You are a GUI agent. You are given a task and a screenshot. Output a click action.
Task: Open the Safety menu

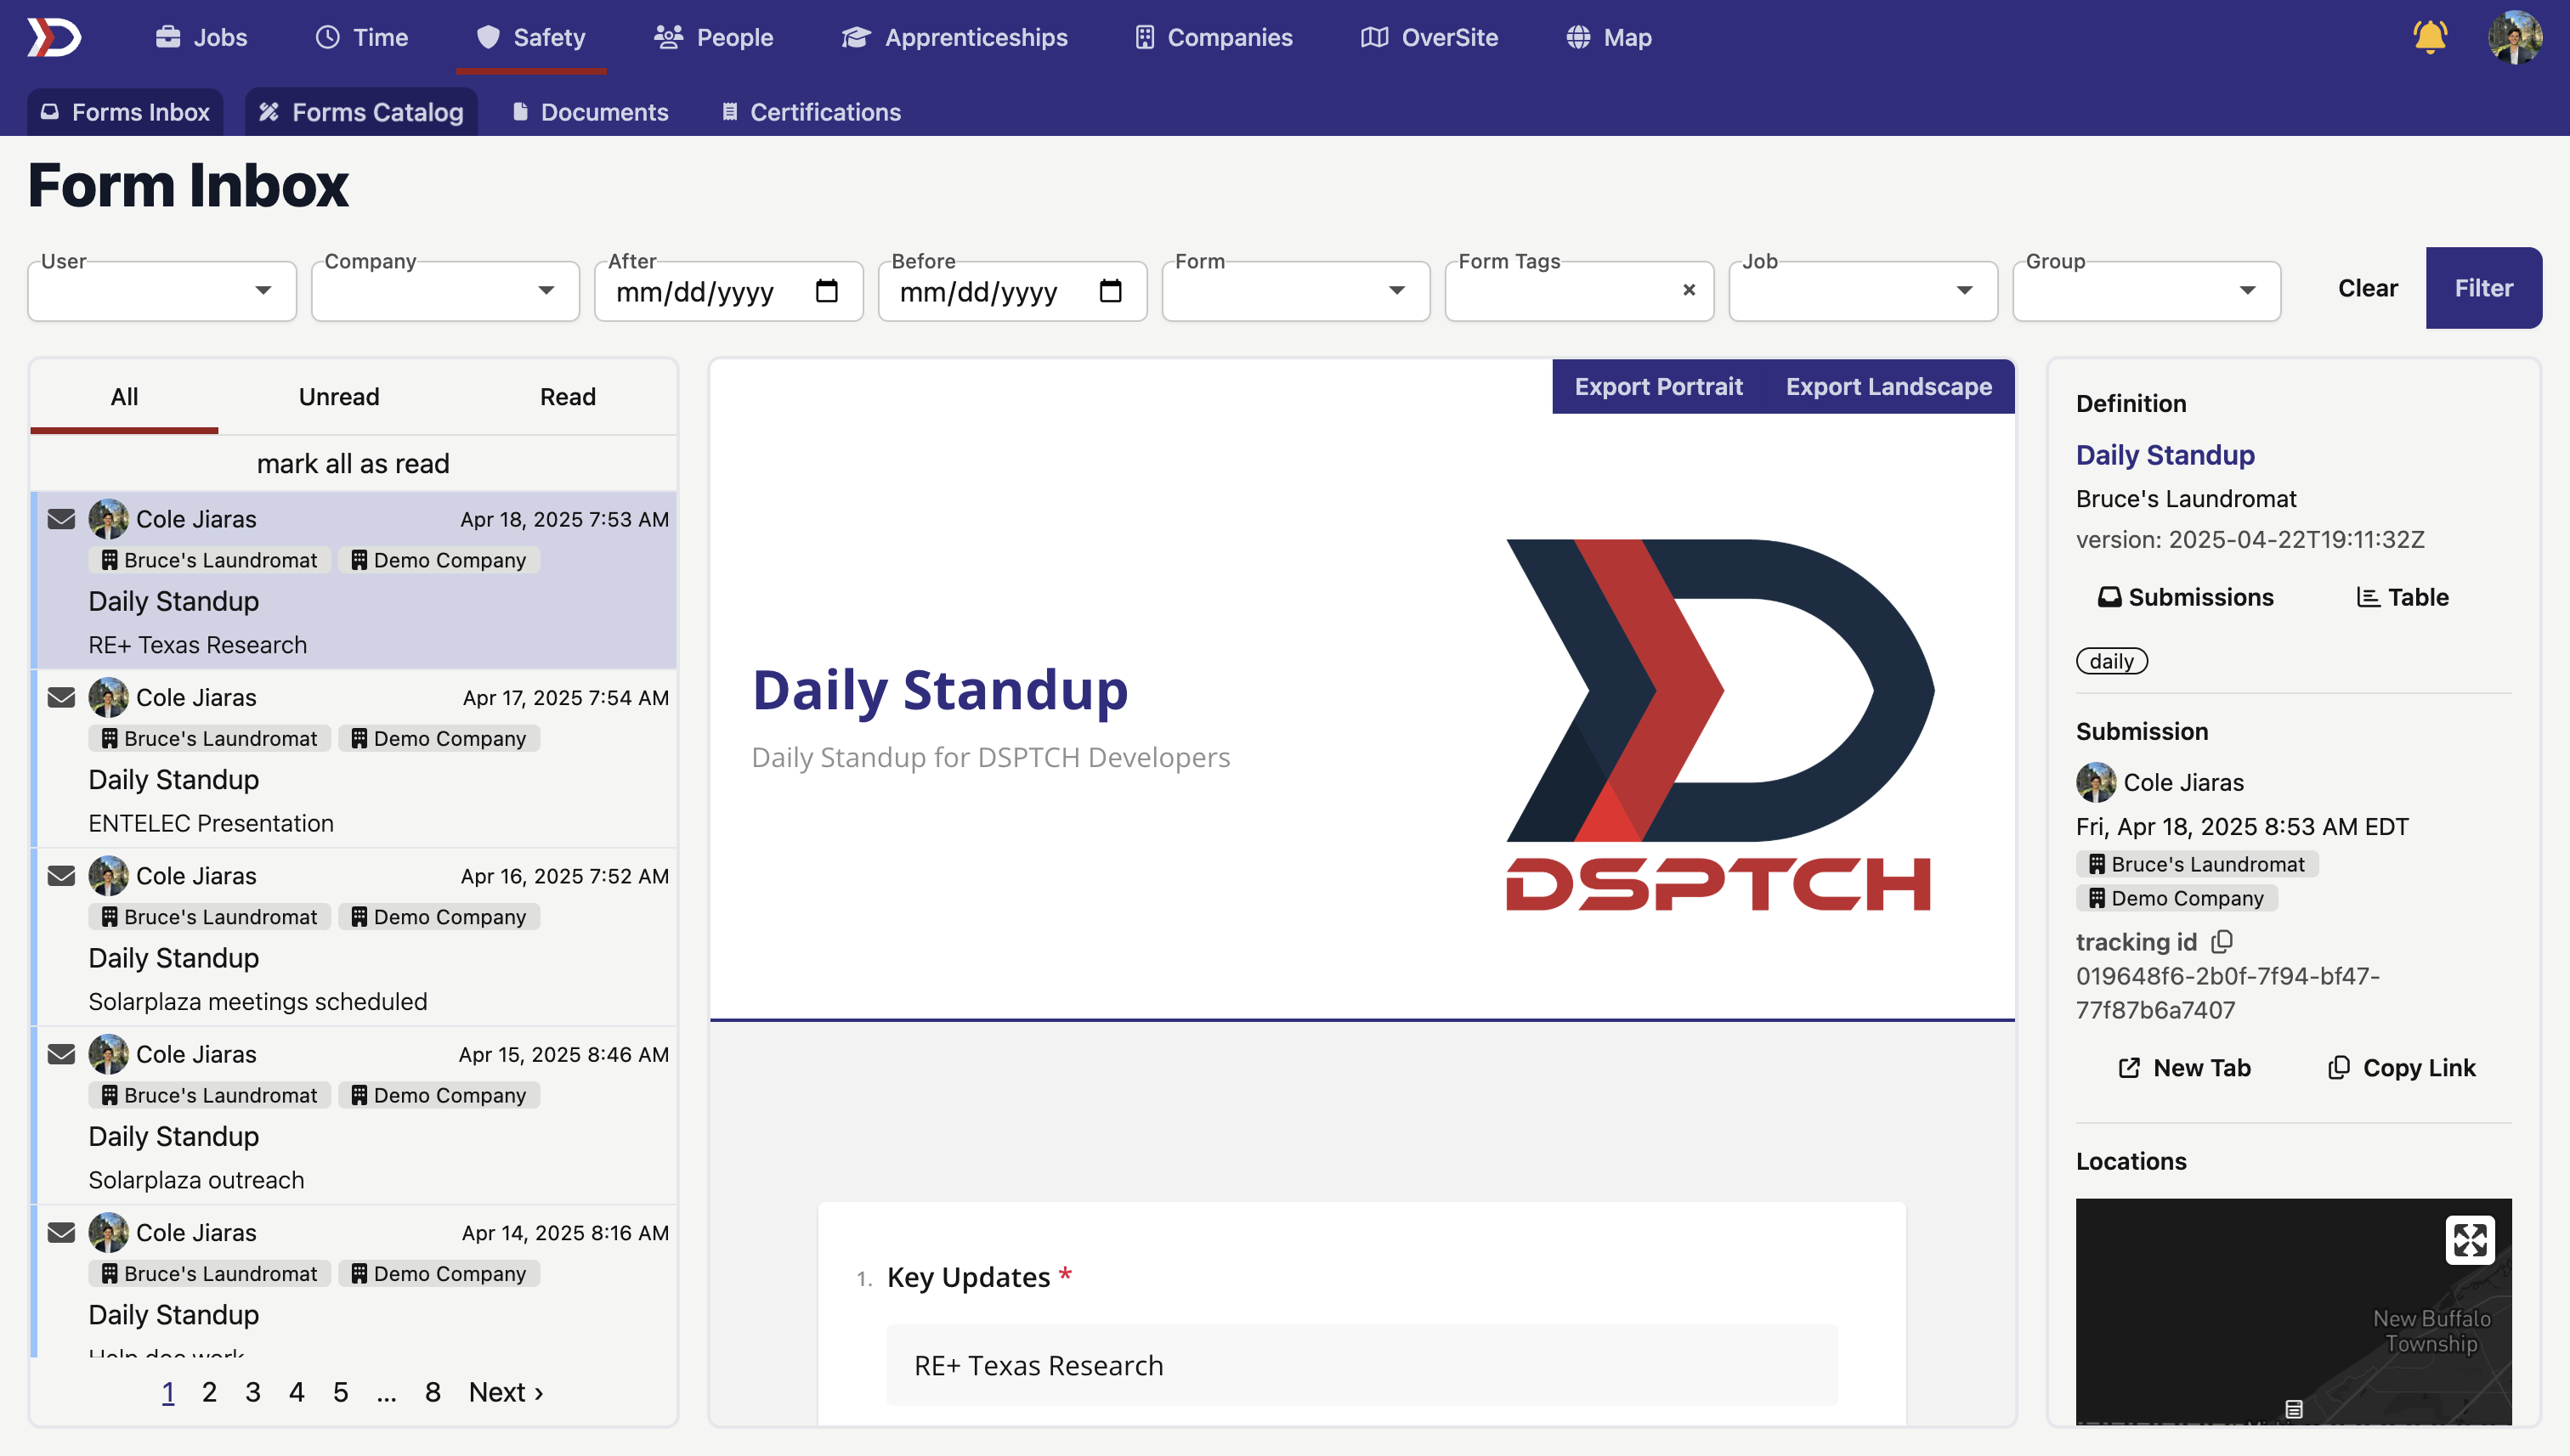pos(531,37)
